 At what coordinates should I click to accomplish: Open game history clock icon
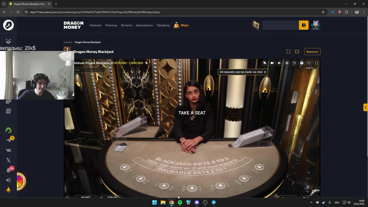[x=294, y=63]
